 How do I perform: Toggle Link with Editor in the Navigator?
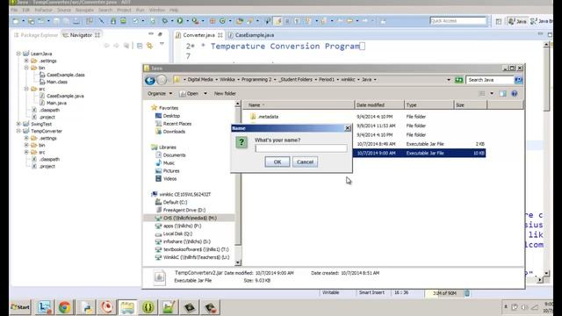[x=149, y=46]
